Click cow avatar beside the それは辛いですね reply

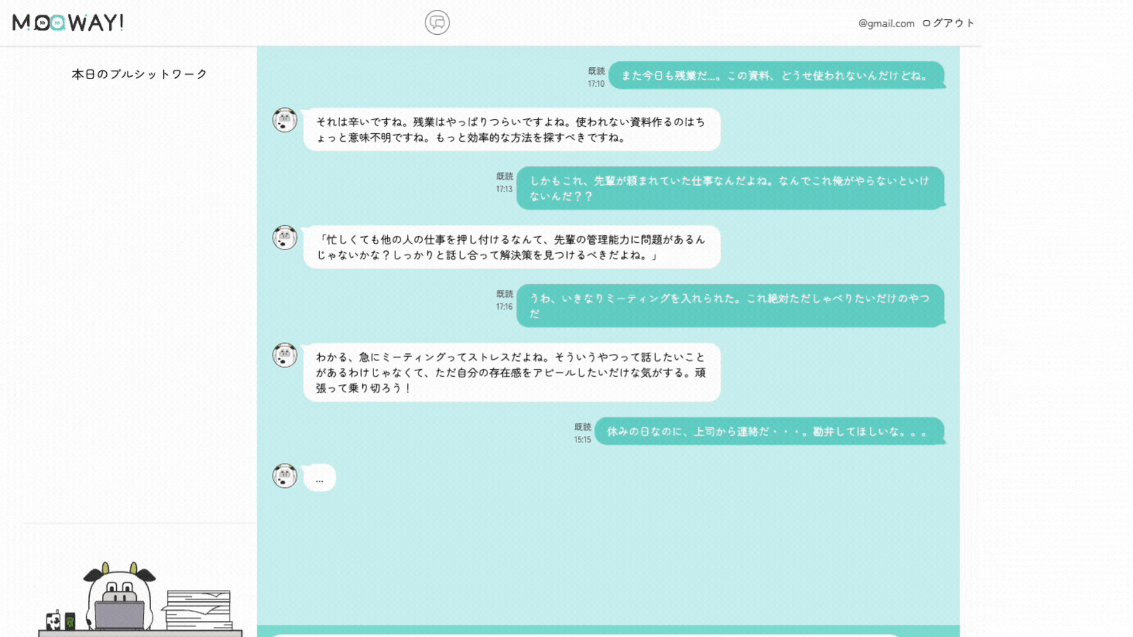(x=284, y=120)
